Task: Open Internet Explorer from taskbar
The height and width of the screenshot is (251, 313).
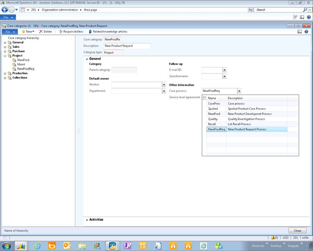Action: coord(37,246)
